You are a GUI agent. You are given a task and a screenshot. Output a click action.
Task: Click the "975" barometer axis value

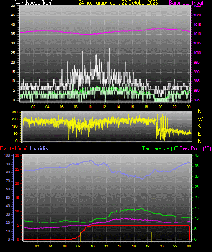point(197,100)
